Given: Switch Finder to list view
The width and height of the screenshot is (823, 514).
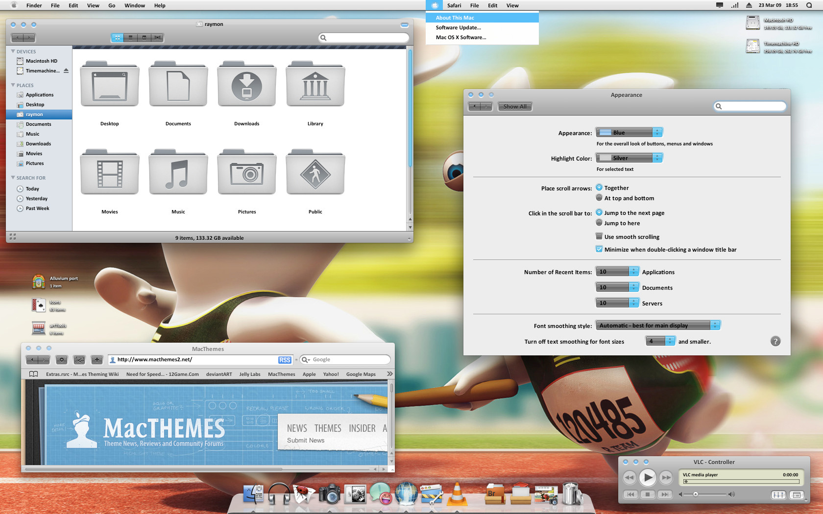Looking at the screenshot, I should click(131, 38).
